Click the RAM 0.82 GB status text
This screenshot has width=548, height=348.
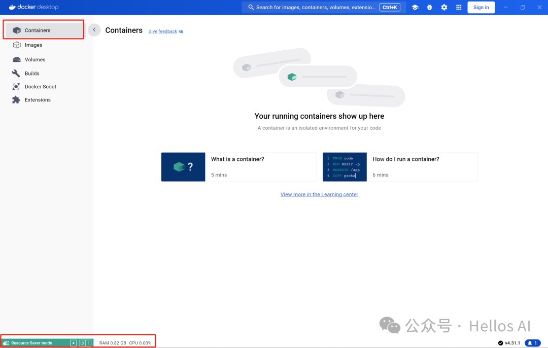pyautogui.click(x=113, y=343)
